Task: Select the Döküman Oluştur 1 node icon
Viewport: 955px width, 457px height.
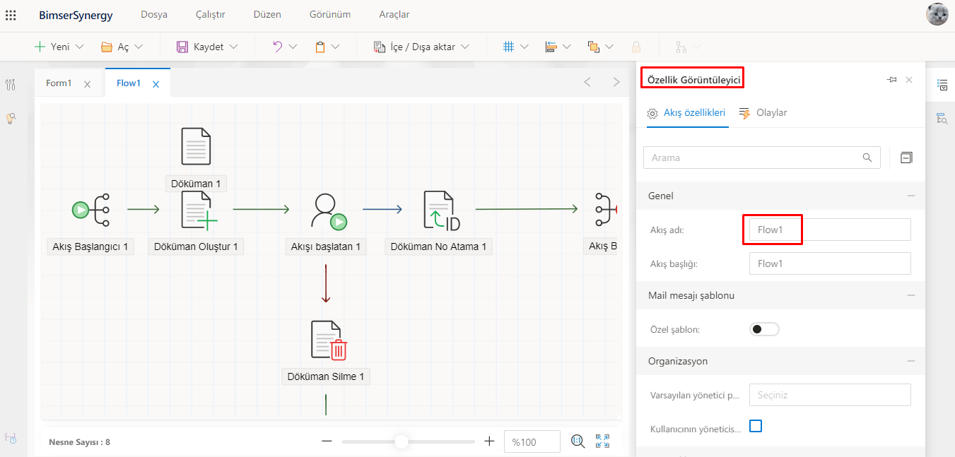Action: click(x=197, y=210)
